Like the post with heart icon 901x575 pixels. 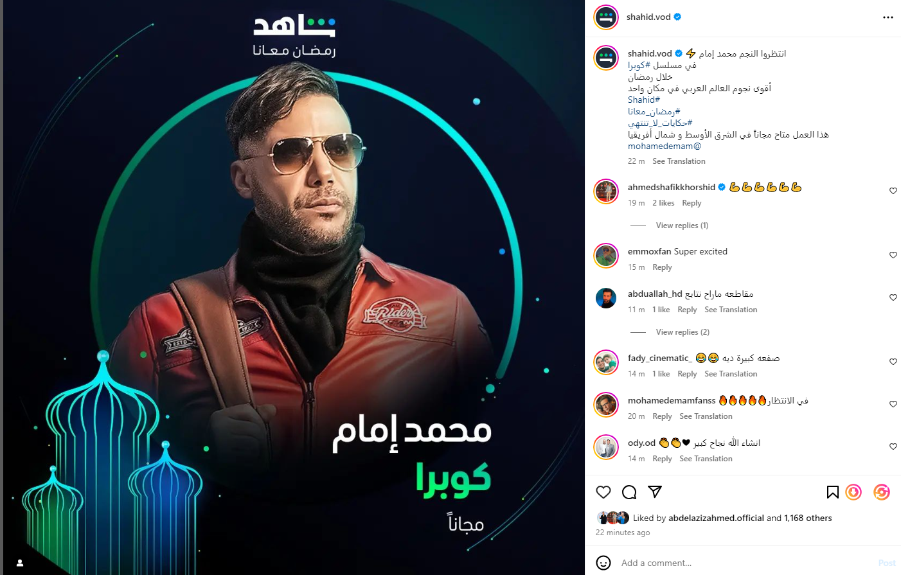(603, 492)
